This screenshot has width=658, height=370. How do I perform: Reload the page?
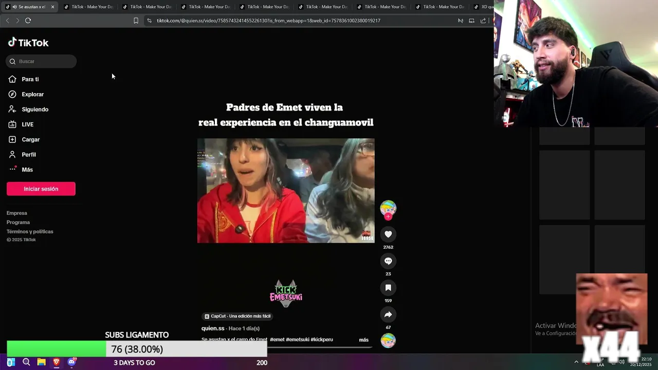28,21
